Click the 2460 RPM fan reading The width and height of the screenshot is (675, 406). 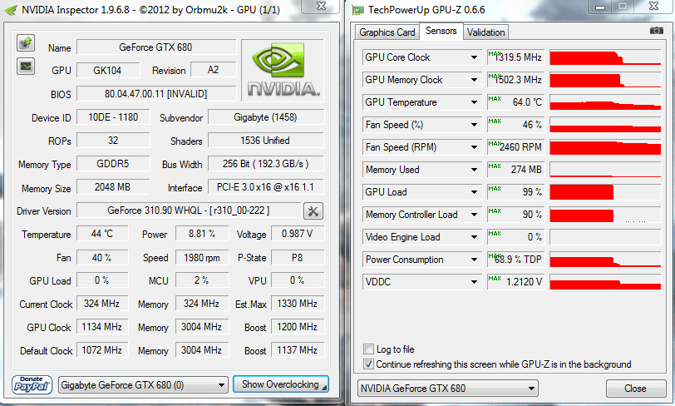click(x=515, y=147)
